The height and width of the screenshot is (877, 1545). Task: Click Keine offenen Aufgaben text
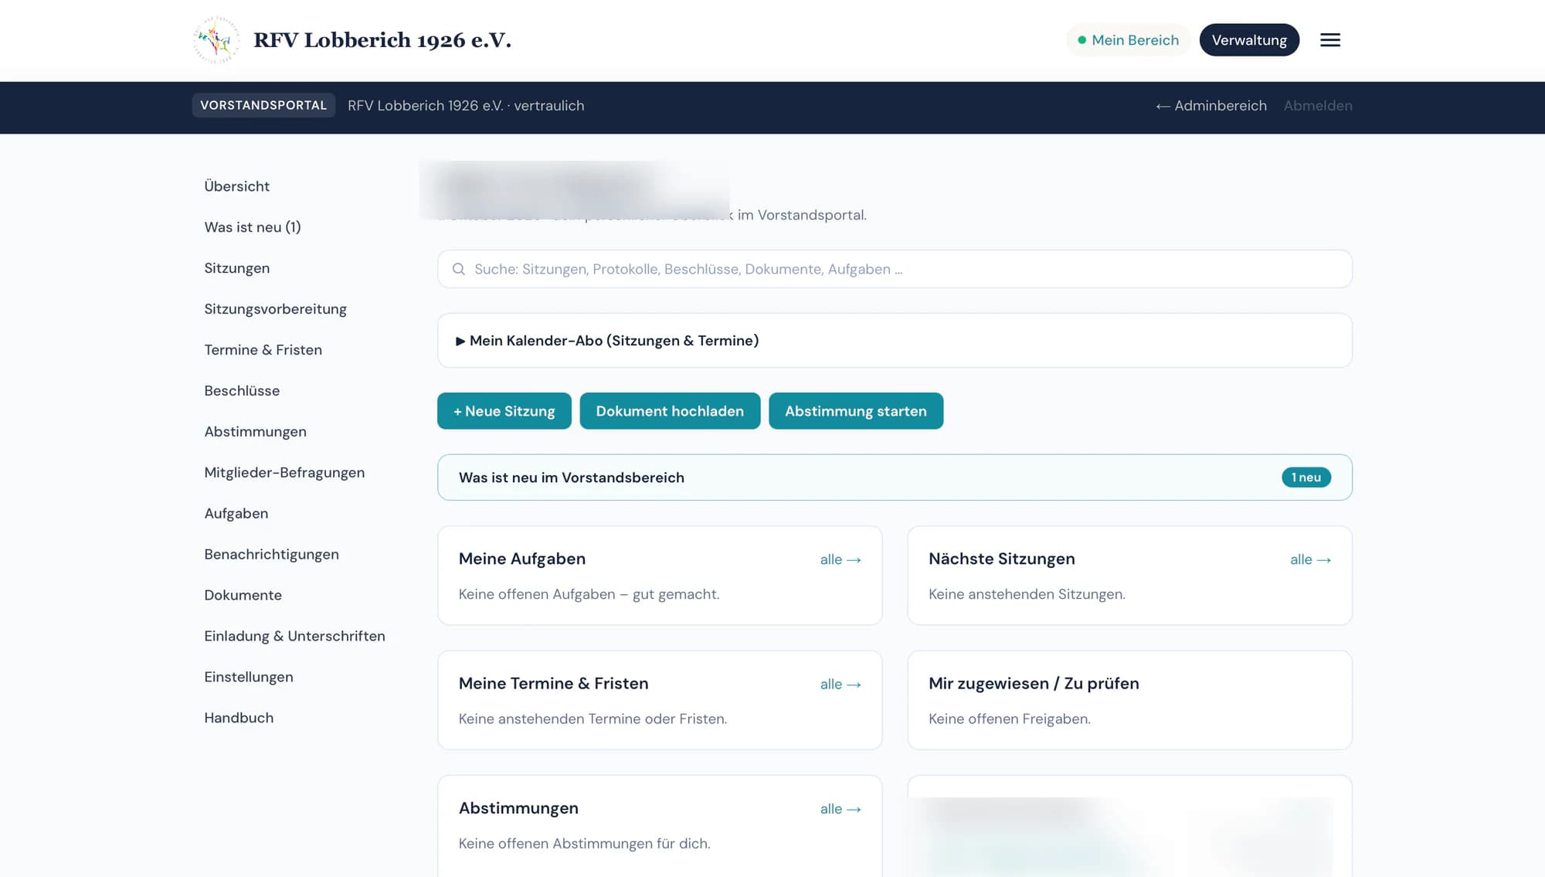click(x=589, y=594)
